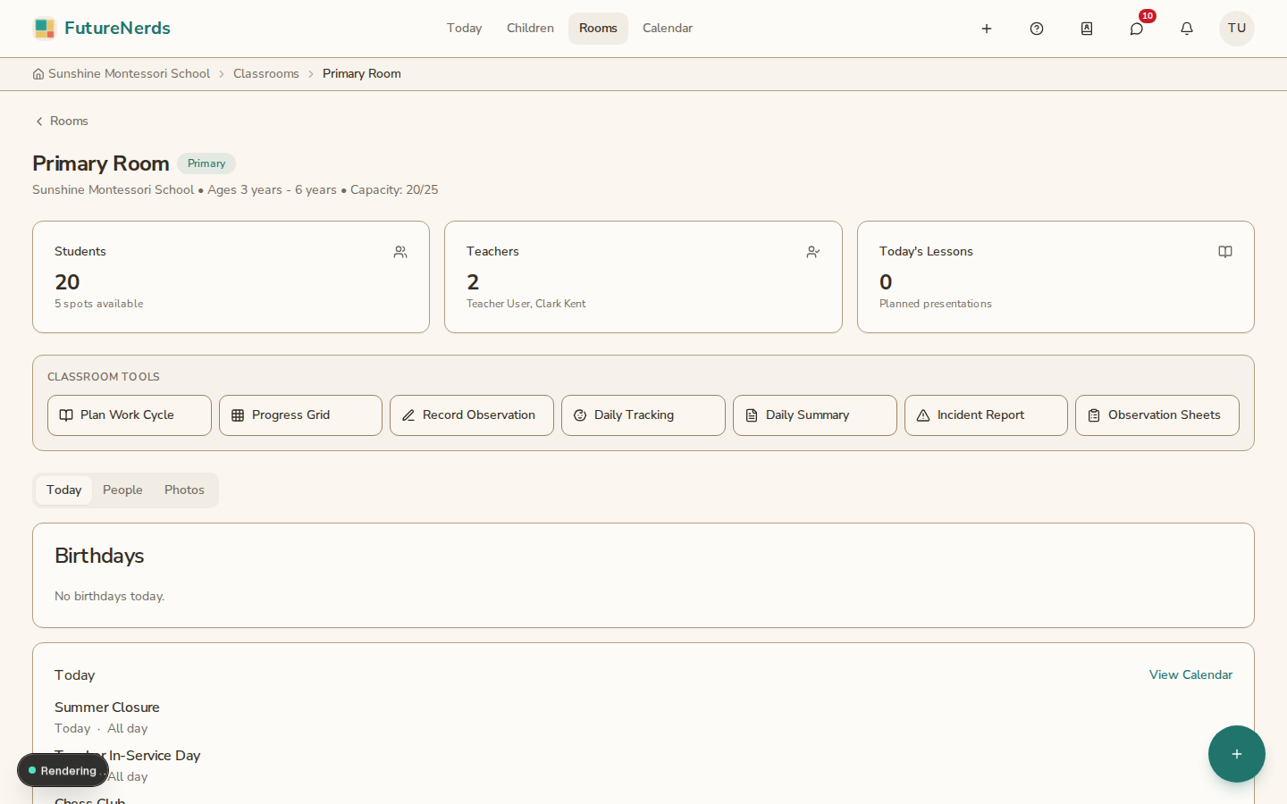
Task: Open the help question mark icon
Action: [x=1037, y=29]
